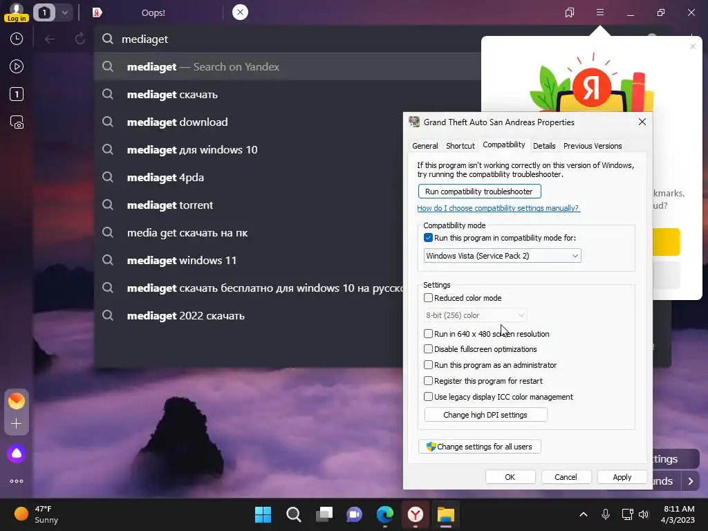Switch to the Previous Versions tab
The width and height of the screenshot is (708, 531).
coord(593,146)
